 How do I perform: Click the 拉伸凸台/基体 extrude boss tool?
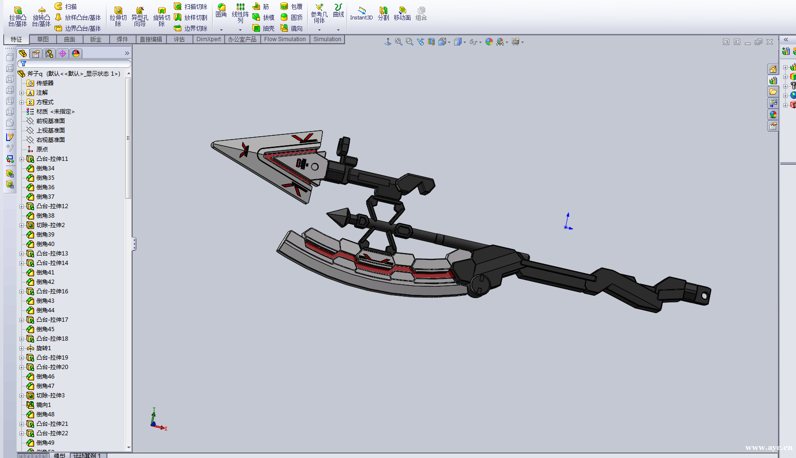(x=18, y=17)
